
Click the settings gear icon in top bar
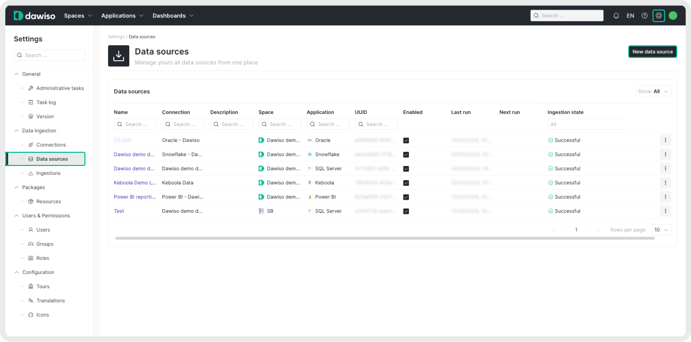pos(658,16)
